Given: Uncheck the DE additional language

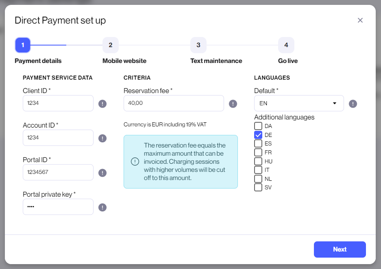Looking at the screenshot, I should (x=258, y=134).
